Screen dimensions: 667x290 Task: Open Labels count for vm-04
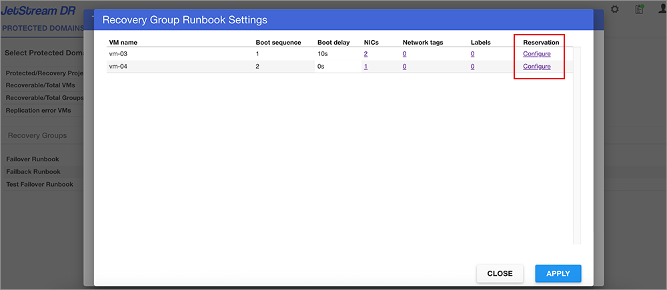pyautogui.click(x=472, y=67)
